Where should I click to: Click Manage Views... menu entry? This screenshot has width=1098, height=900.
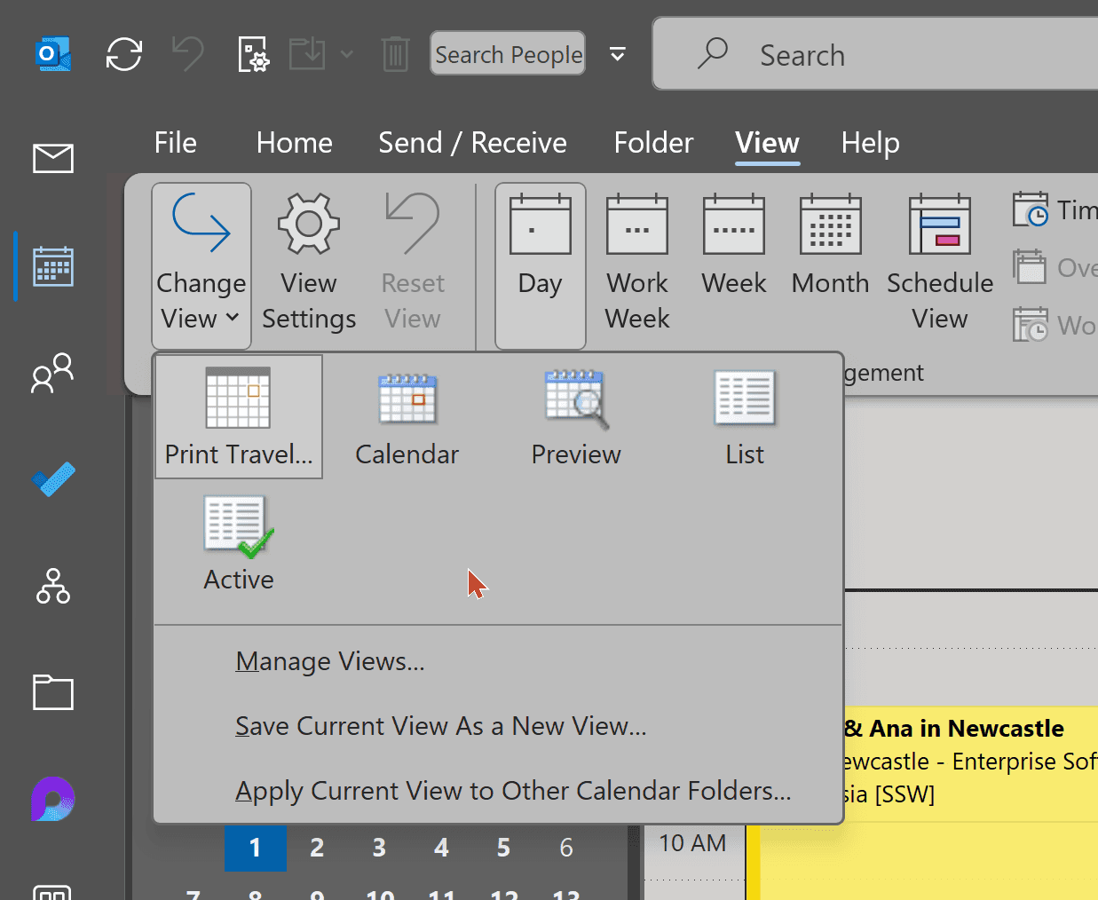point(330,661)
